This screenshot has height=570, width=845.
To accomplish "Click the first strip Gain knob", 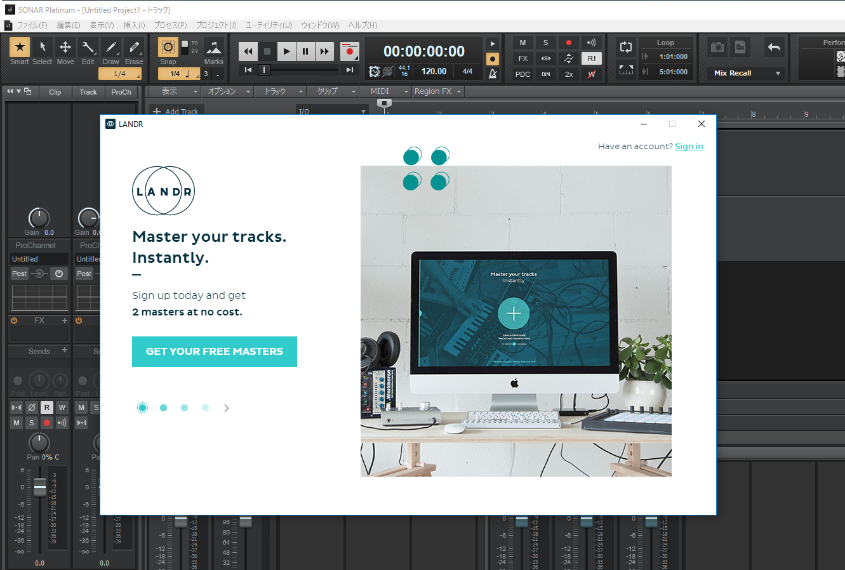I will pos(39,218).
